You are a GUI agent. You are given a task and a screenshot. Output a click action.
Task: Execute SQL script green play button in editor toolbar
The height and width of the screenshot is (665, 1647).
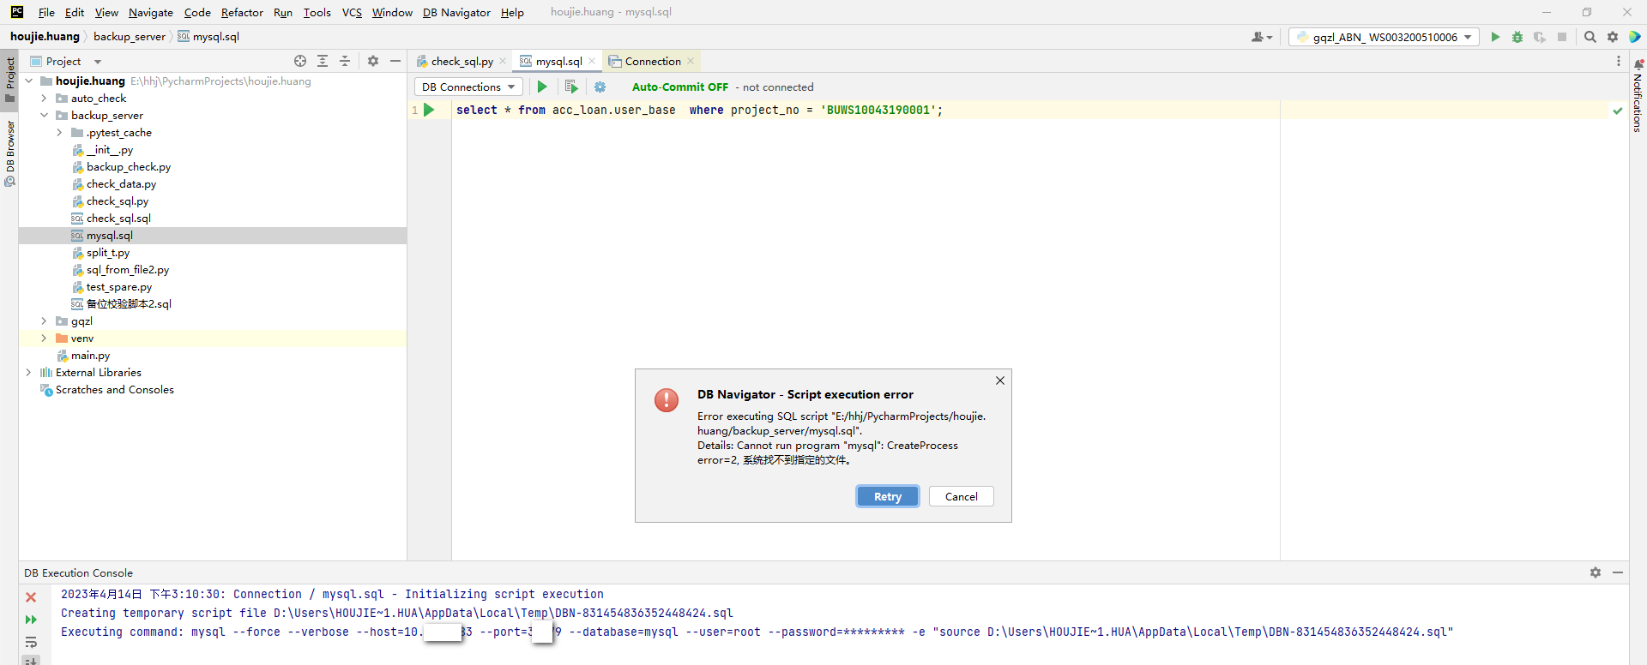pos(542,87)
